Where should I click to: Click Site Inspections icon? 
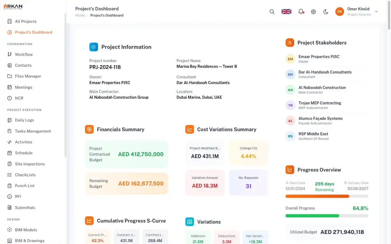pos(9,164)
